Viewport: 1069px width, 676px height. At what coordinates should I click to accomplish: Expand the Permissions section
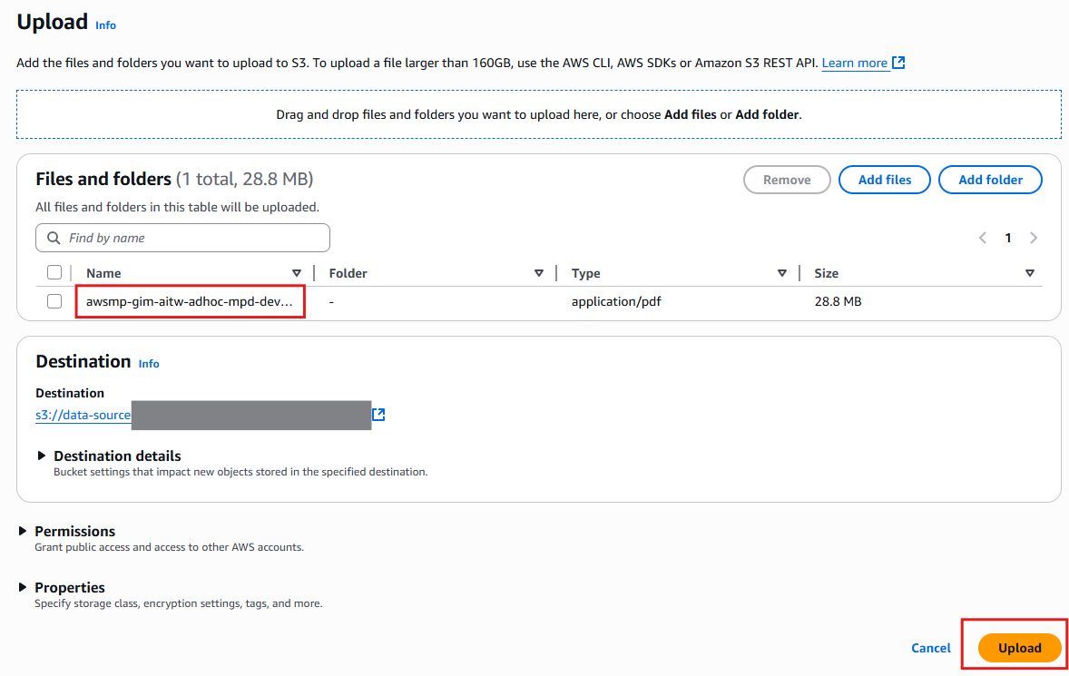(23, 531)
